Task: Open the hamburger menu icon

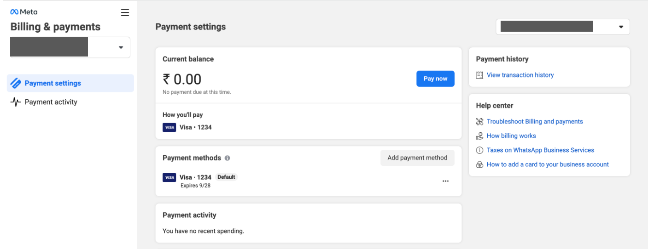Action: (x=125, y=12)
